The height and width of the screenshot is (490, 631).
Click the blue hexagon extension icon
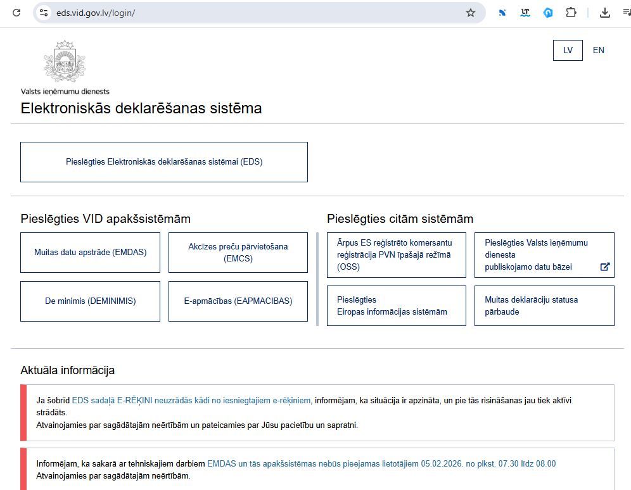click(x=548, y=13)
